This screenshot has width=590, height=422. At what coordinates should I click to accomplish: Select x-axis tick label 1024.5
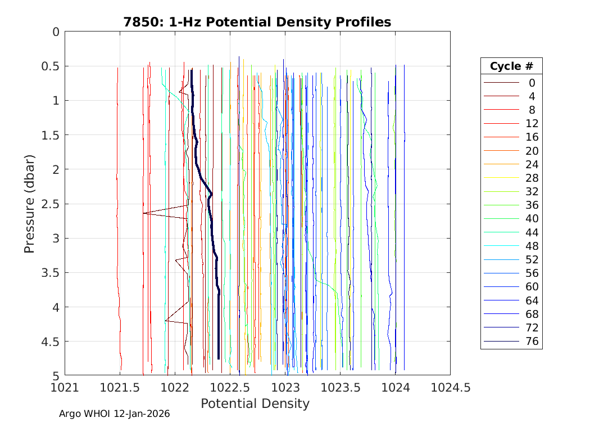450,387
